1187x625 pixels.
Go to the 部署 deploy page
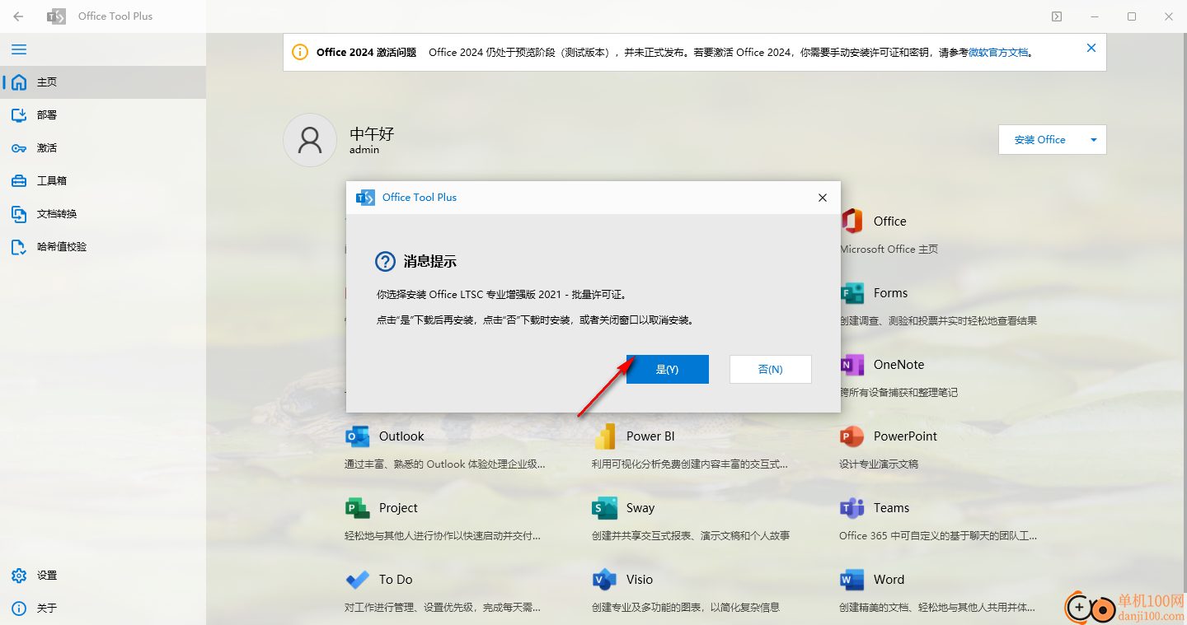pos(103,115)
